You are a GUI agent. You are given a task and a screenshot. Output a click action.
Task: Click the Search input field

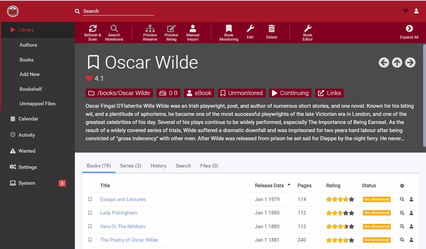(x=118, y=11)
